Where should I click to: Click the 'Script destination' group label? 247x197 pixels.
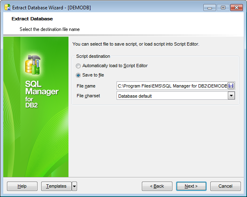click(x=93, y=56)
